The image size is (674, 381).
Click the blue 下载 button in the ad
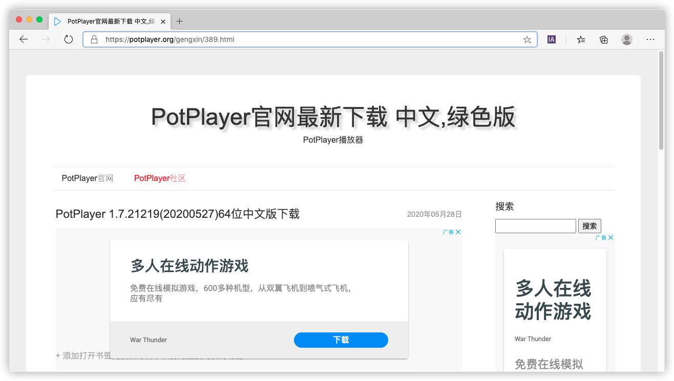(341, 340)
